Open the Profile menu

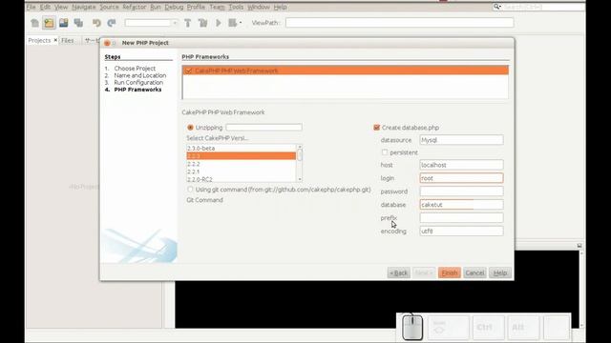[196, 7]
